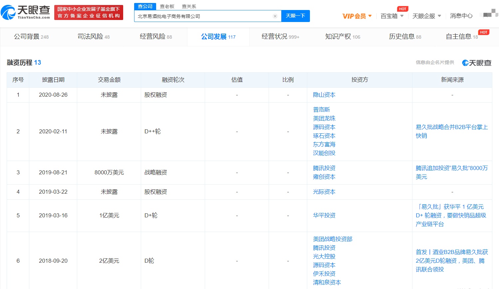This screenshot has width=499, height=289.
Task: Open the 百宝箱 dropdown menu
Action: click(392, 16)
